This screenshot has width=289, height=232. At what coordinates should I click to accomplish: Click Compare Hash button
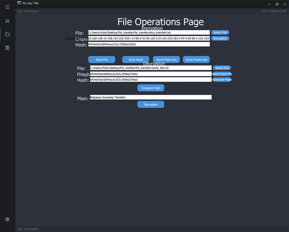(x=151, y=88)
